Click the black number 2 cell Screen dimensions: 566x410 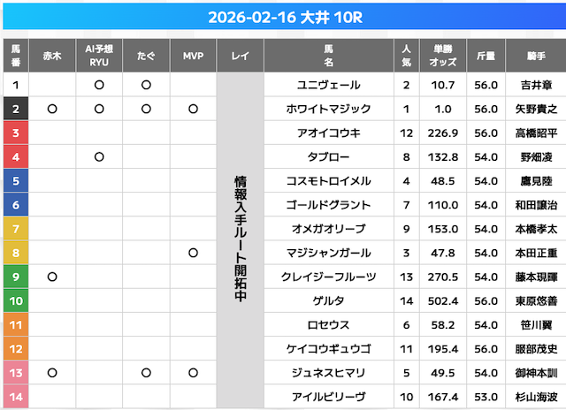[x=16, y=110]
